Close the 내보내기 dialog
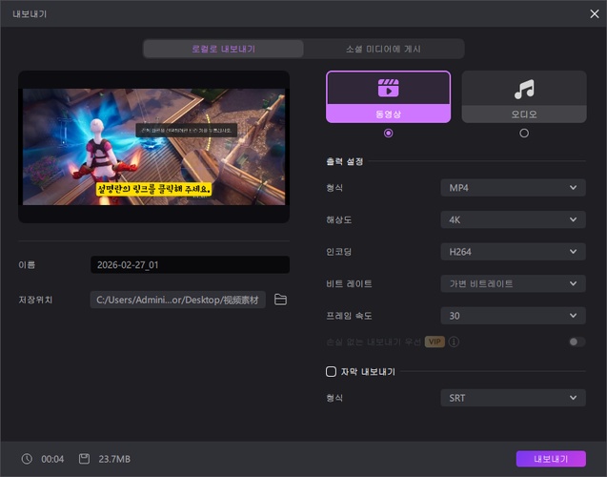Screen dimensions: 607x477 [x=594, y=13]
